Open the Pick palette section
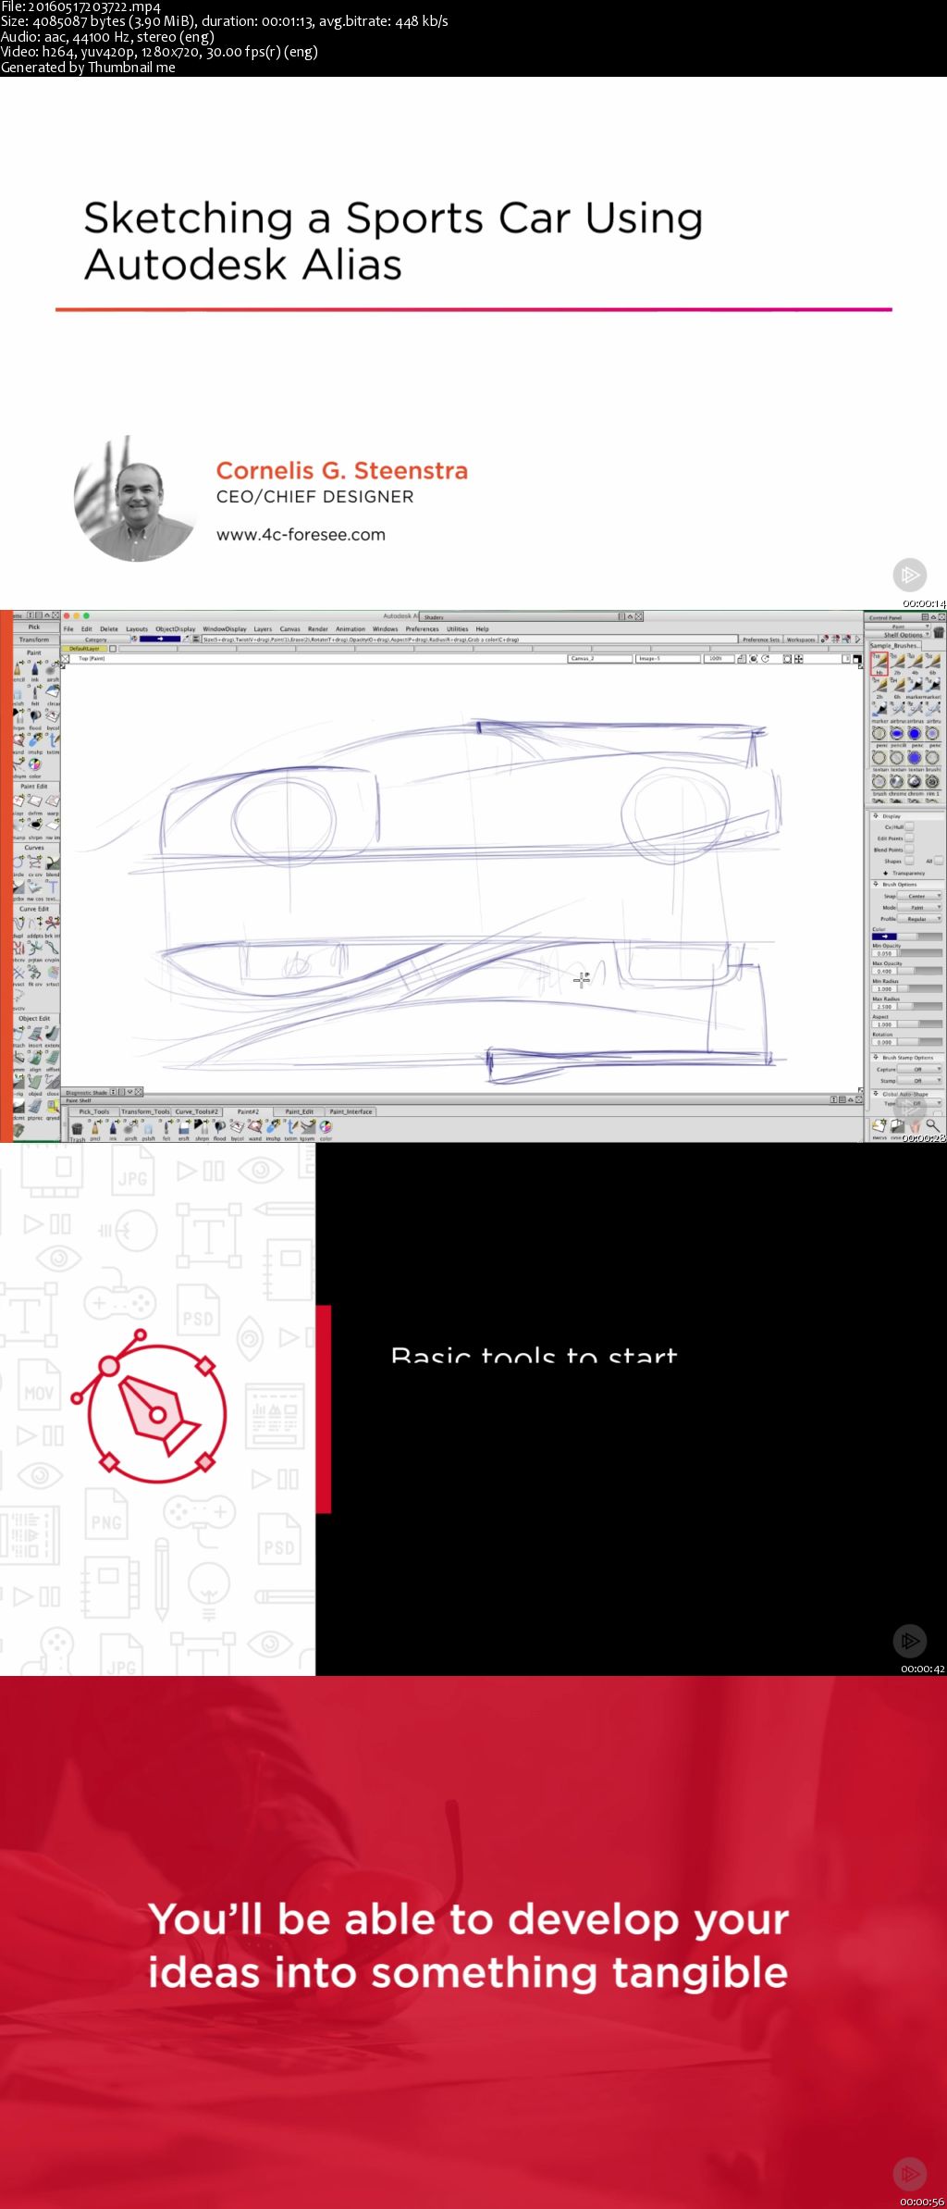 pyautogui.click(x=34, y=627)
